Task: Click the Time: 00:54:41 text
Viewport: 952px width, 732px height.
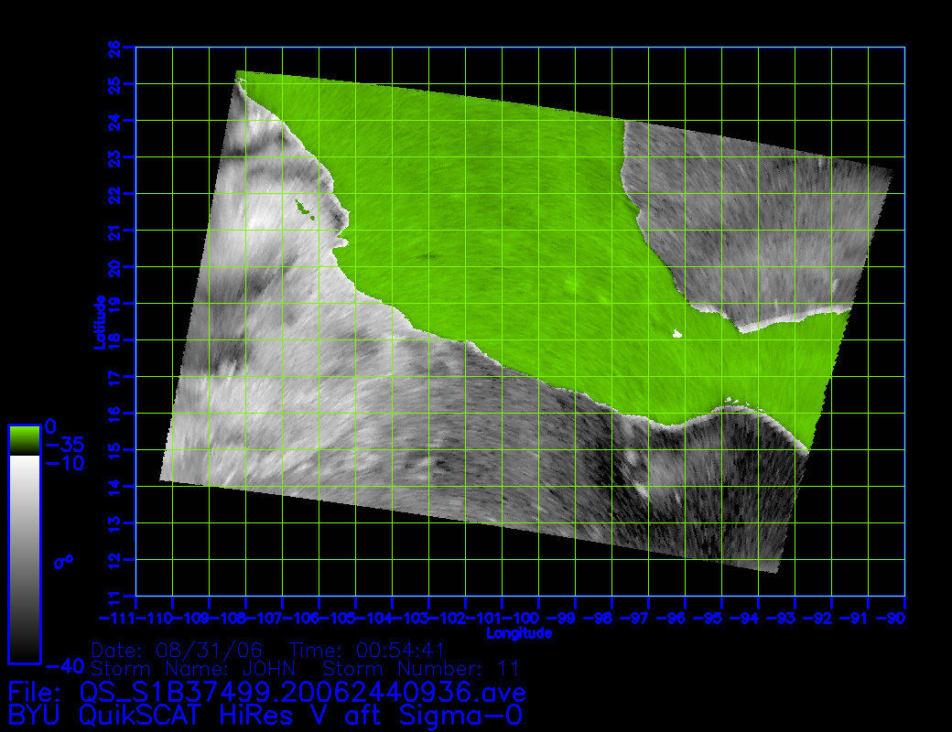Action: pyautogui.click(x=368, y=650)
